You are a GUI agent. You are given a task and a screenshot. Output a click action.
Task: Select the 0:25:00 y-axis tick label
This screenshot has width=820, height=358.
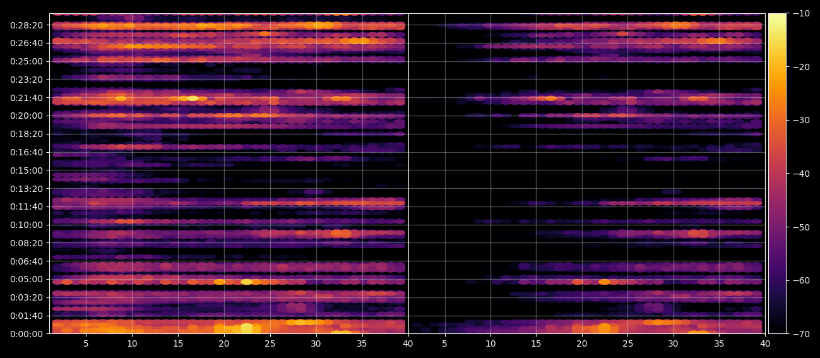click(27, 61)
